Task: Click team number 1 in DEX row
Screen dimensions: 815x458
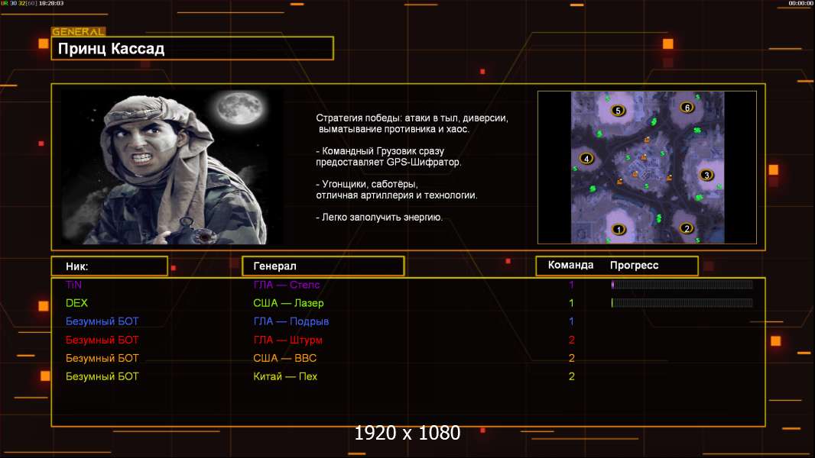Action: click(571, 303)
